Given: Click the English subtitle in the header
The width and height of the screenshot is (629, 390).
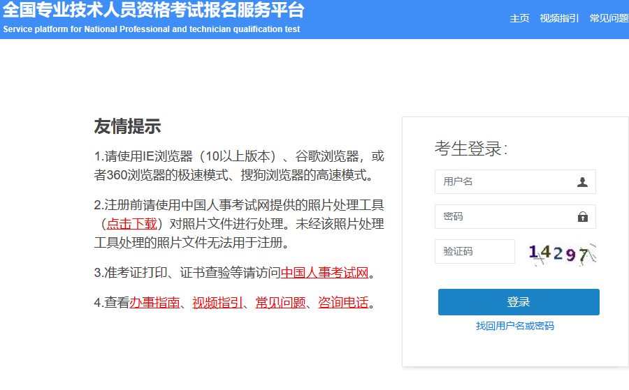Looking at the screenshot, I should (152, 30).
